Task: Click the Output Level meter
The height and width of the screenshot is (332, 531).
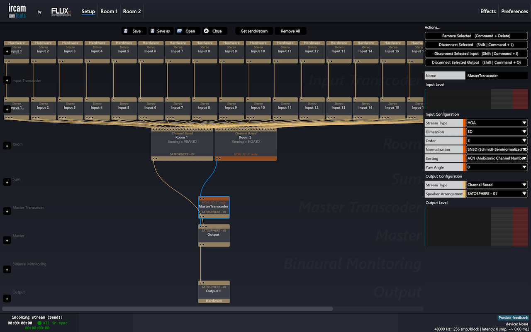Action: point(476,227)
